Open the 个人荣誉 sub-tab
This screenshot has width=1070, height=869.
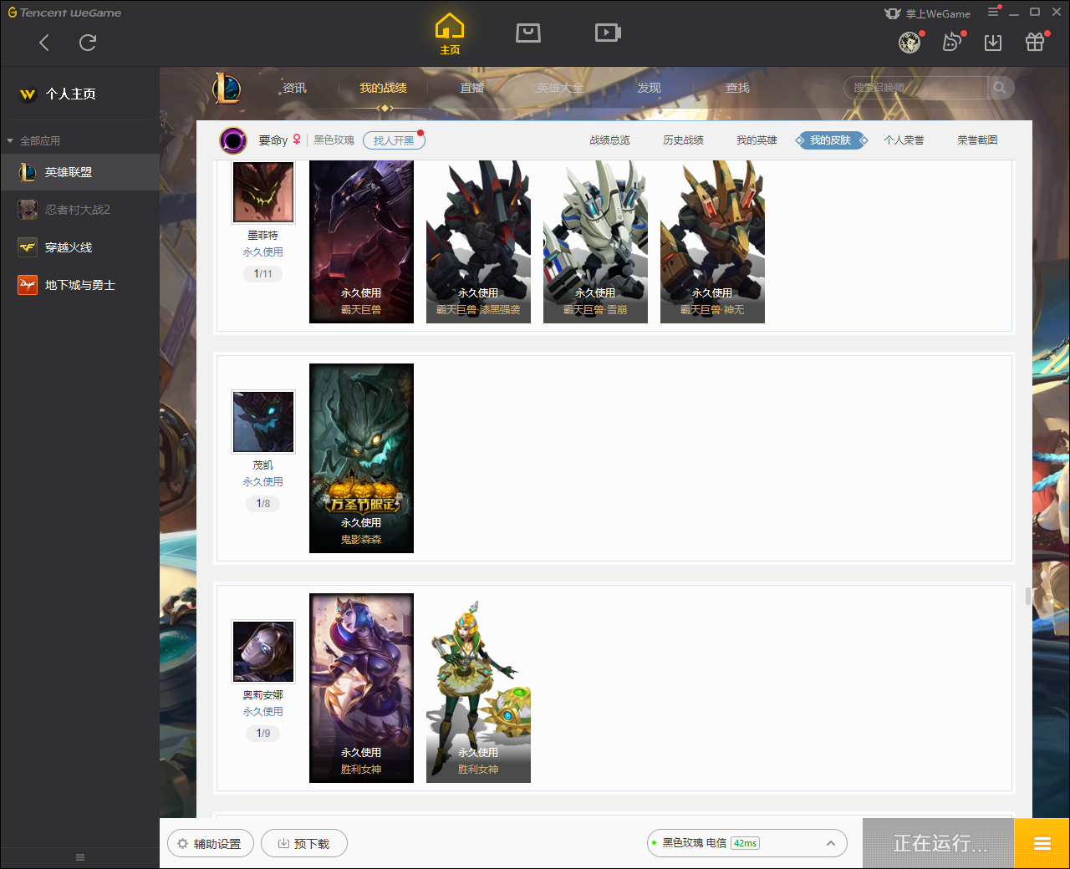pyautogui.click(x=904, y=140)
